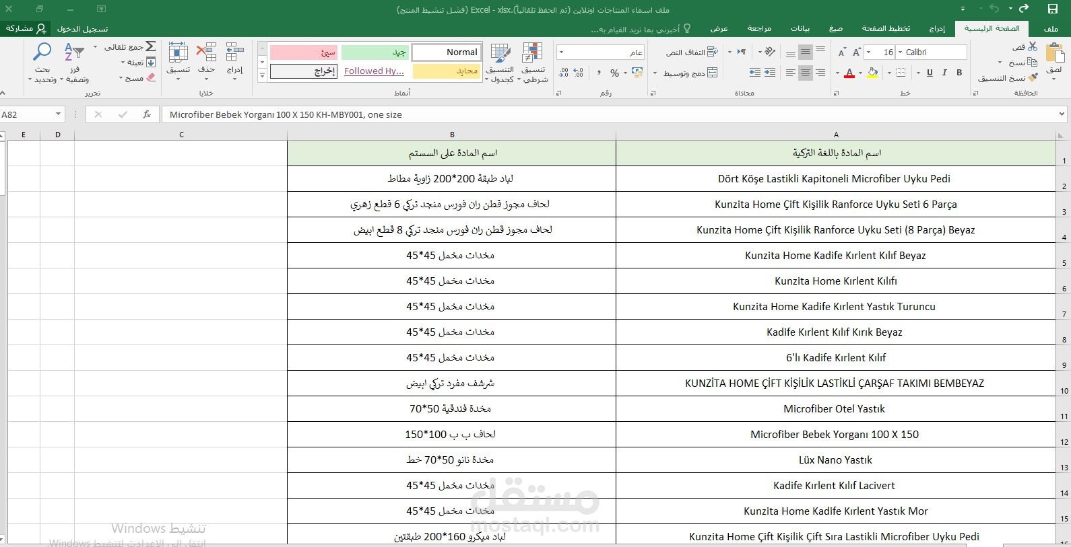Click Merge and Center (دمج وتوسيط)
This screenshot has width=1071, height=547.
tap(690, 73)
